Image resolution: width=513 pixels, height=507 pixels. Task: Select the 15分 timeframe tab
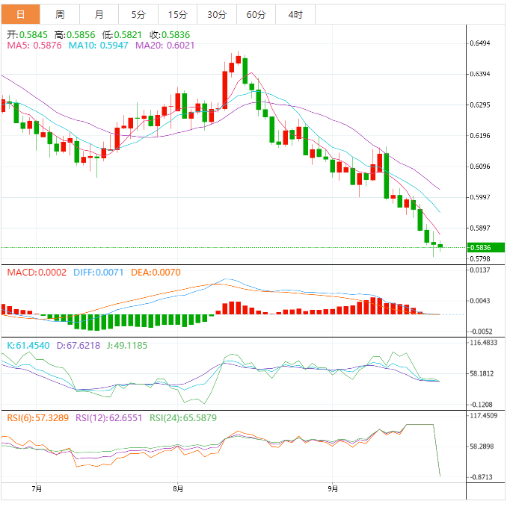click(x=178, y=15)
